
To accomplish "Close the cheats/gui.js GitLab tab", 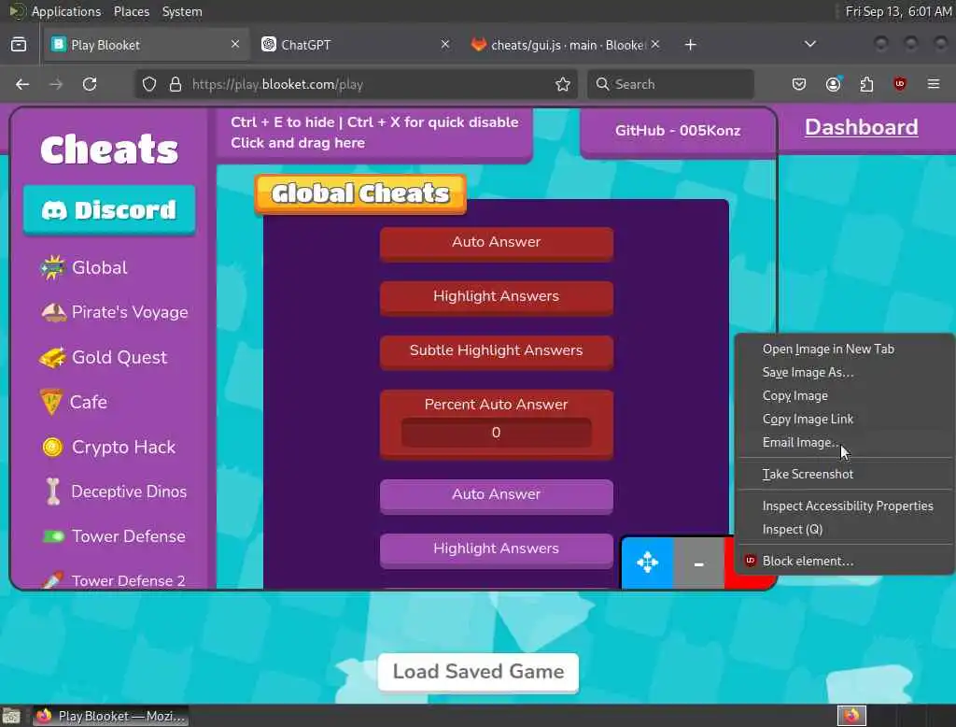I will click(655, 44).
